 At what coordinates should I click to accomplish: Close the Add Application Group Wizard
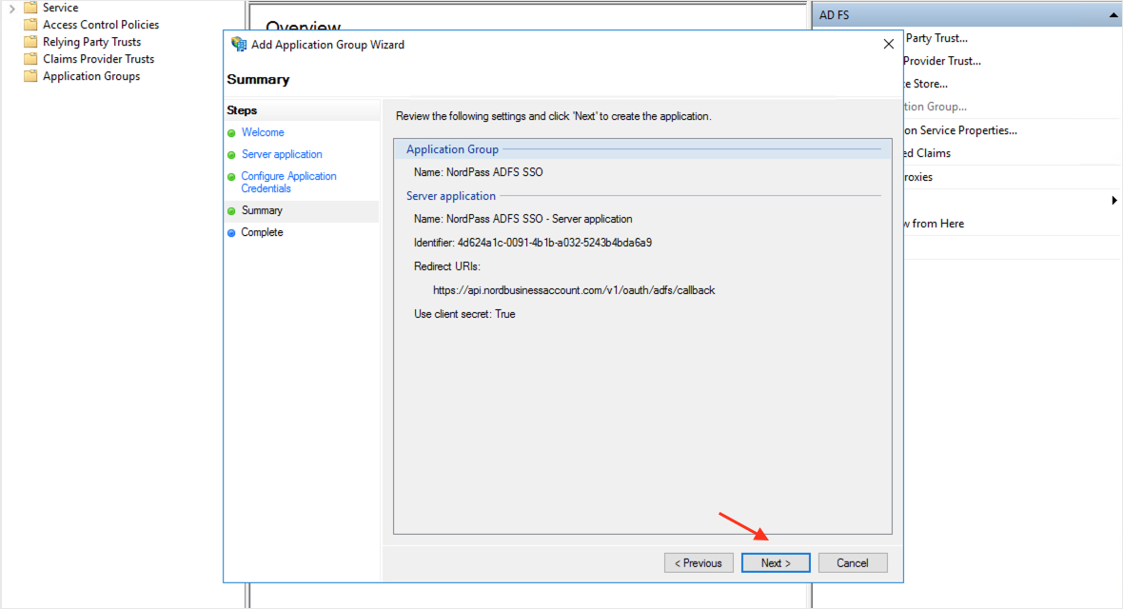point(888,45)
